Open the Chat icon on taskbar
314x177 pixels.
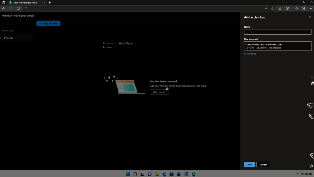(x=150, y=174)
